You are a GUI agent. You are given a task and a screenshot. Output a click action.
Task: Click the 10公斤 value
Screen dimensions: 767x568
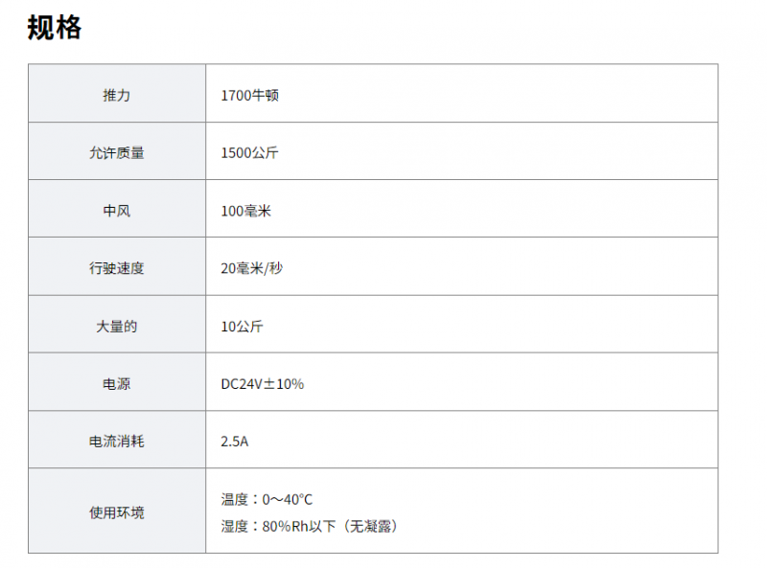(242, 326)
